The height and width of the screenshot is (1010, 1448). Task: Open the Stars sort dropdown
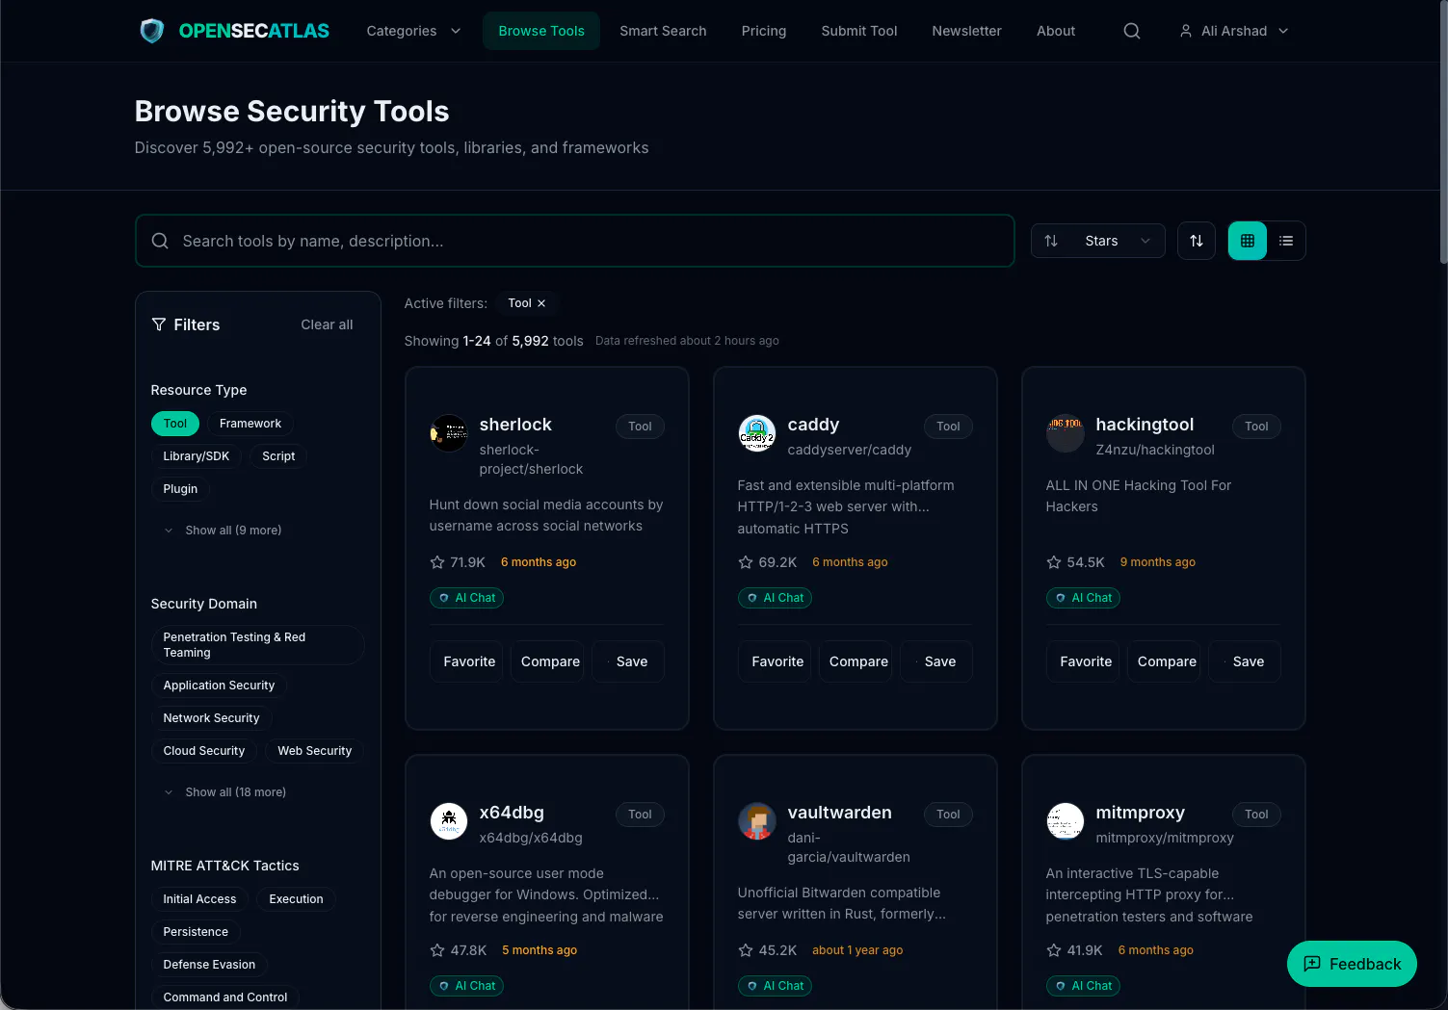pos(1098,241)
